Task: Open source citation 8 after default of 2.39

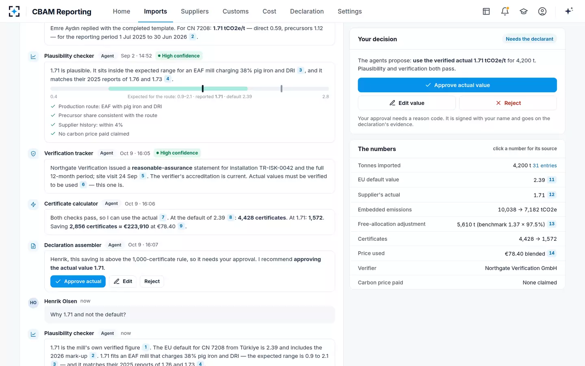Action: (231, 218)
